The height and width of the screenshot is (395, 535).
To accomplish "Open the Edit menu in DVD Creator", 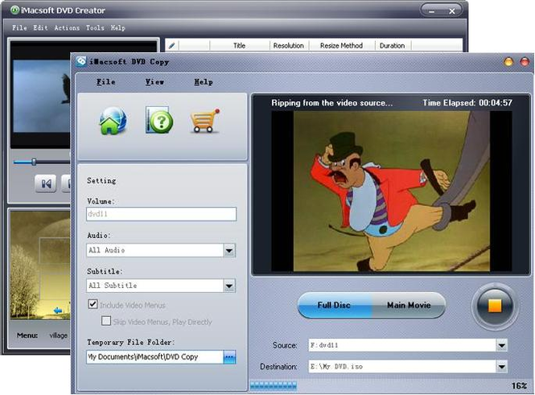I will (40, 27).
